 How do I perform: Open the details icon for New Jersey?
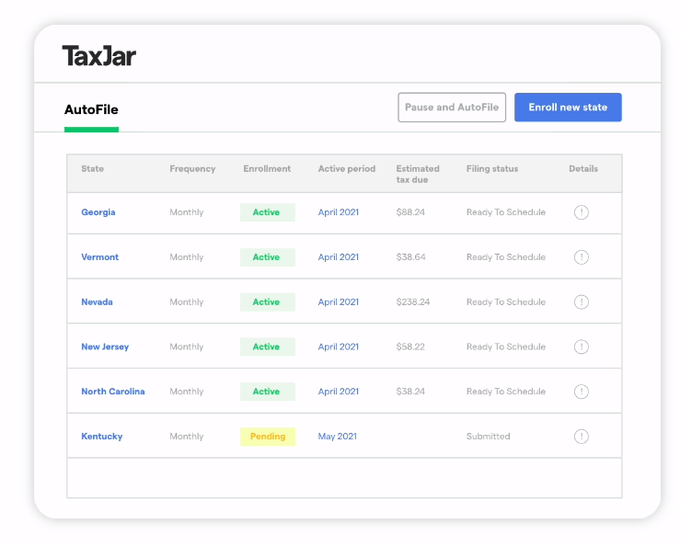582,347
